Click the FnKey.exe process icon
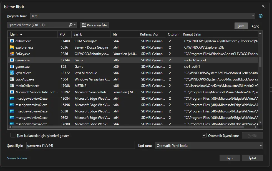Screen dimensions: 272x171 coord(12,54)
